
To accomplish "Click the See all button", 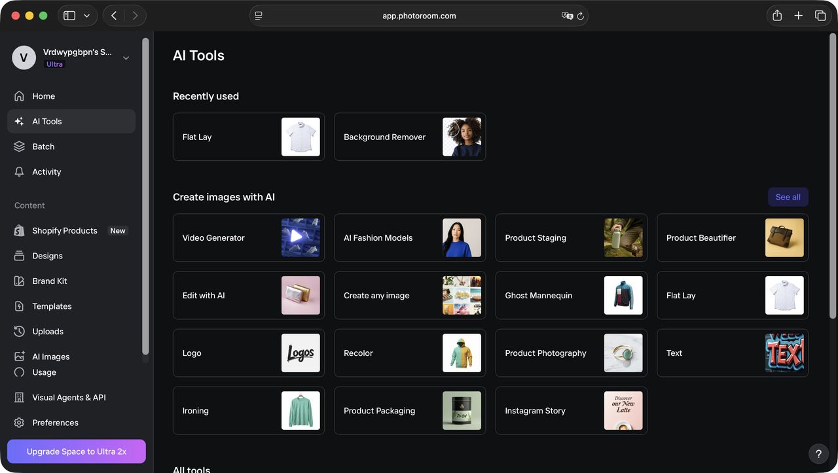I will pos(788,197).
